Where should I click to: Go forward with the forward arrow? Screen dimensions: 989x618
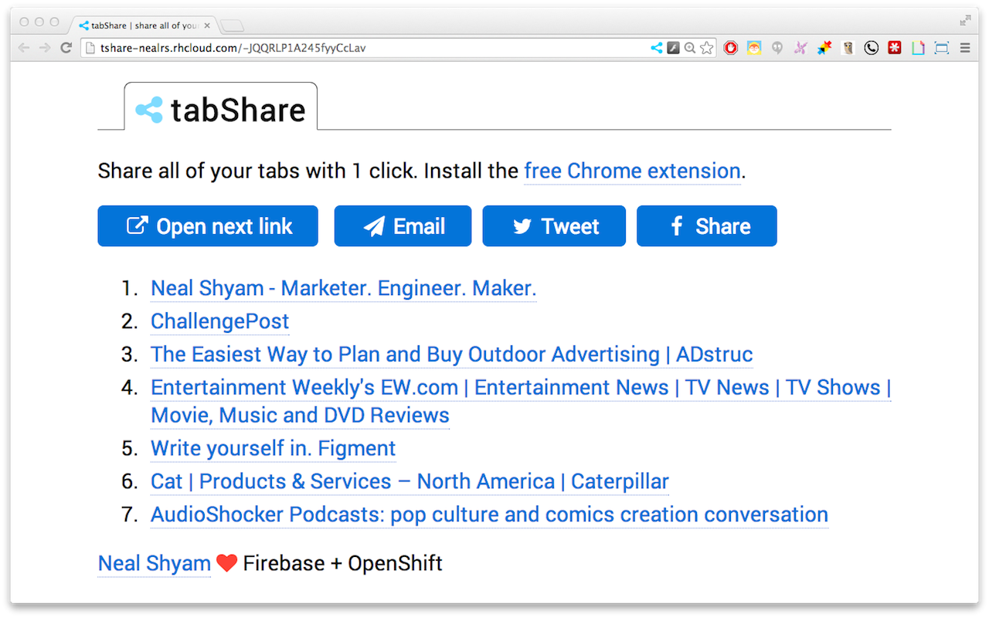tap(45, 48)
